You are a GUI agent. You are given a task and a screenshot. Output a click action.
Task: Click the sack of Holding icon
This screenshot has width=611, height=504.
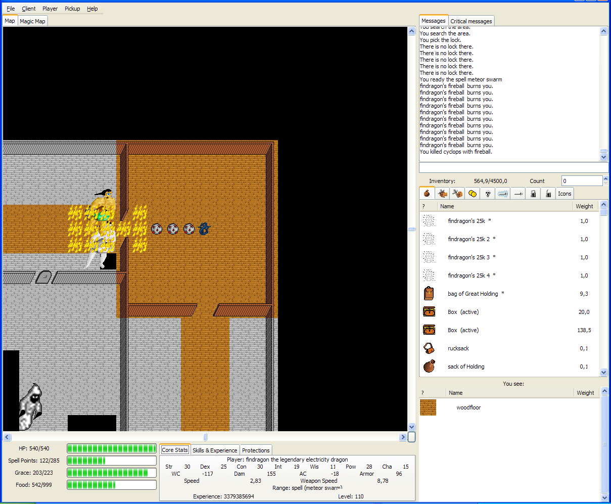(429, 366)
